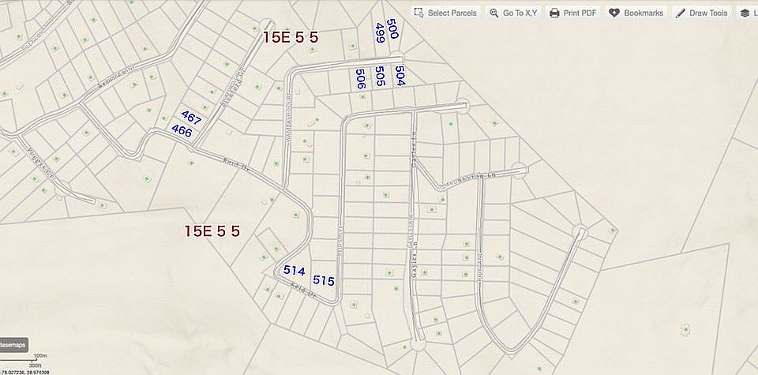Select parcel labeled 504

[x=400, y=77]
